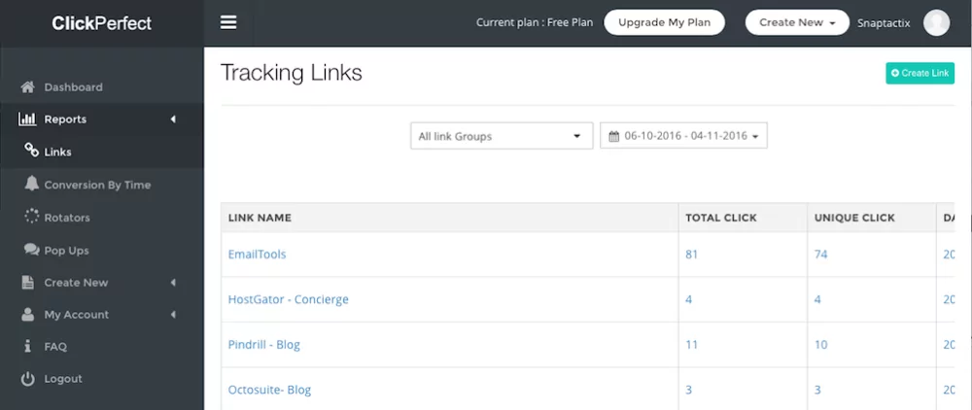Open the EmailTools link

coord(257,254)
